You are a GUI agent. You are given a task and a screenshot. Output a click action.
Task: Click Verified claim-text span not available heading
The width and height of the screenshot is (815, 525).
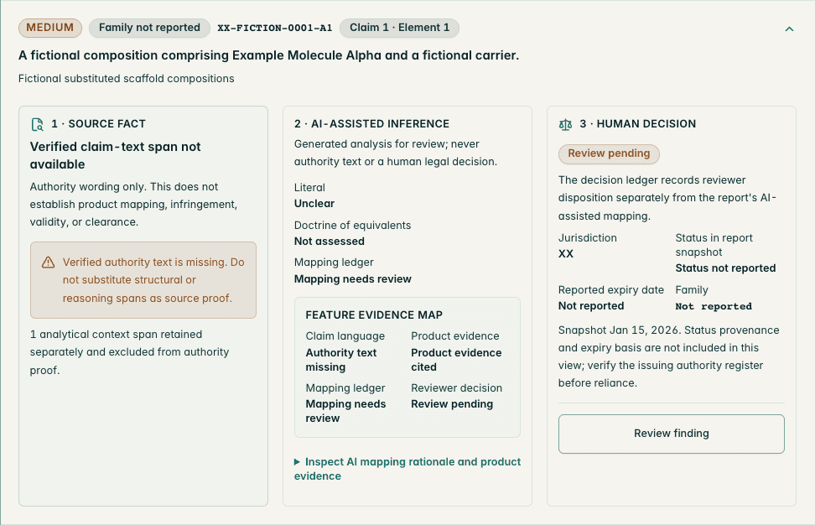click(116, 155)
